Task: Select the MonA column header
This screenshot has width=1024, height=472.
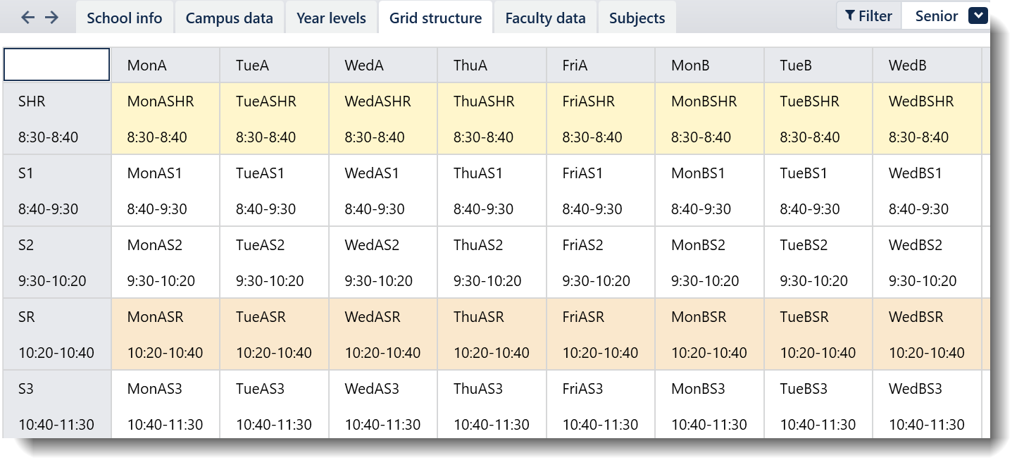Action: click(x=165, y=66)
